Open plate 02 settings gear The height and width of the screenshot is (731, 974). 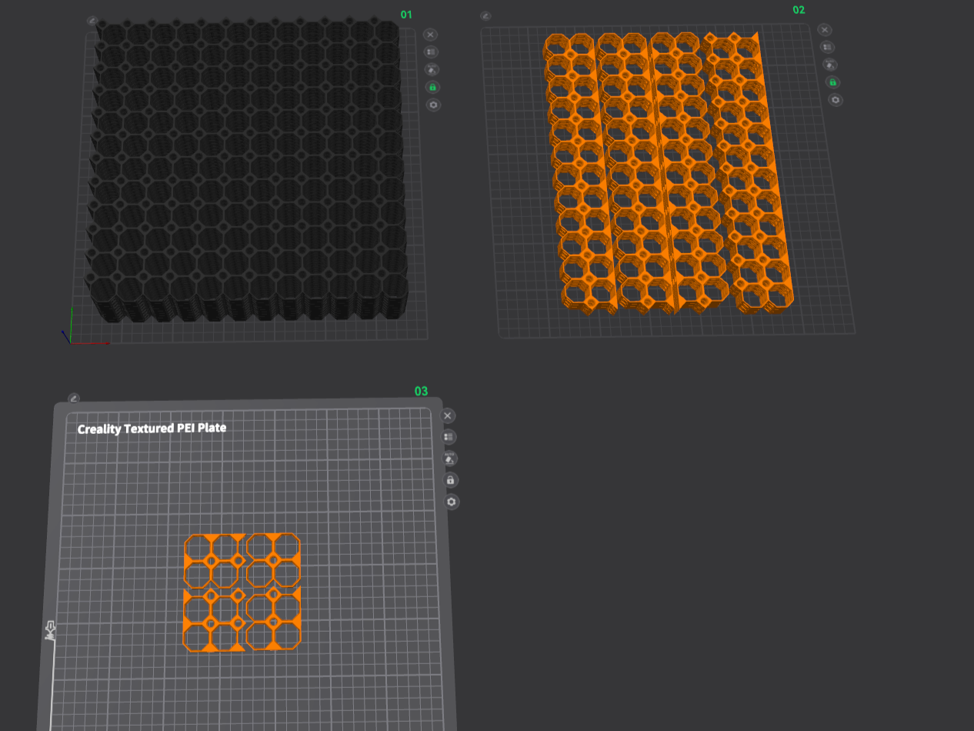(836, 100)
